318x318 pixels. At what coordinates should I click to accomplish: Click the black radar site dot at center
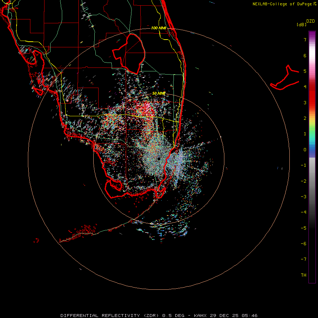coord(159,159)
